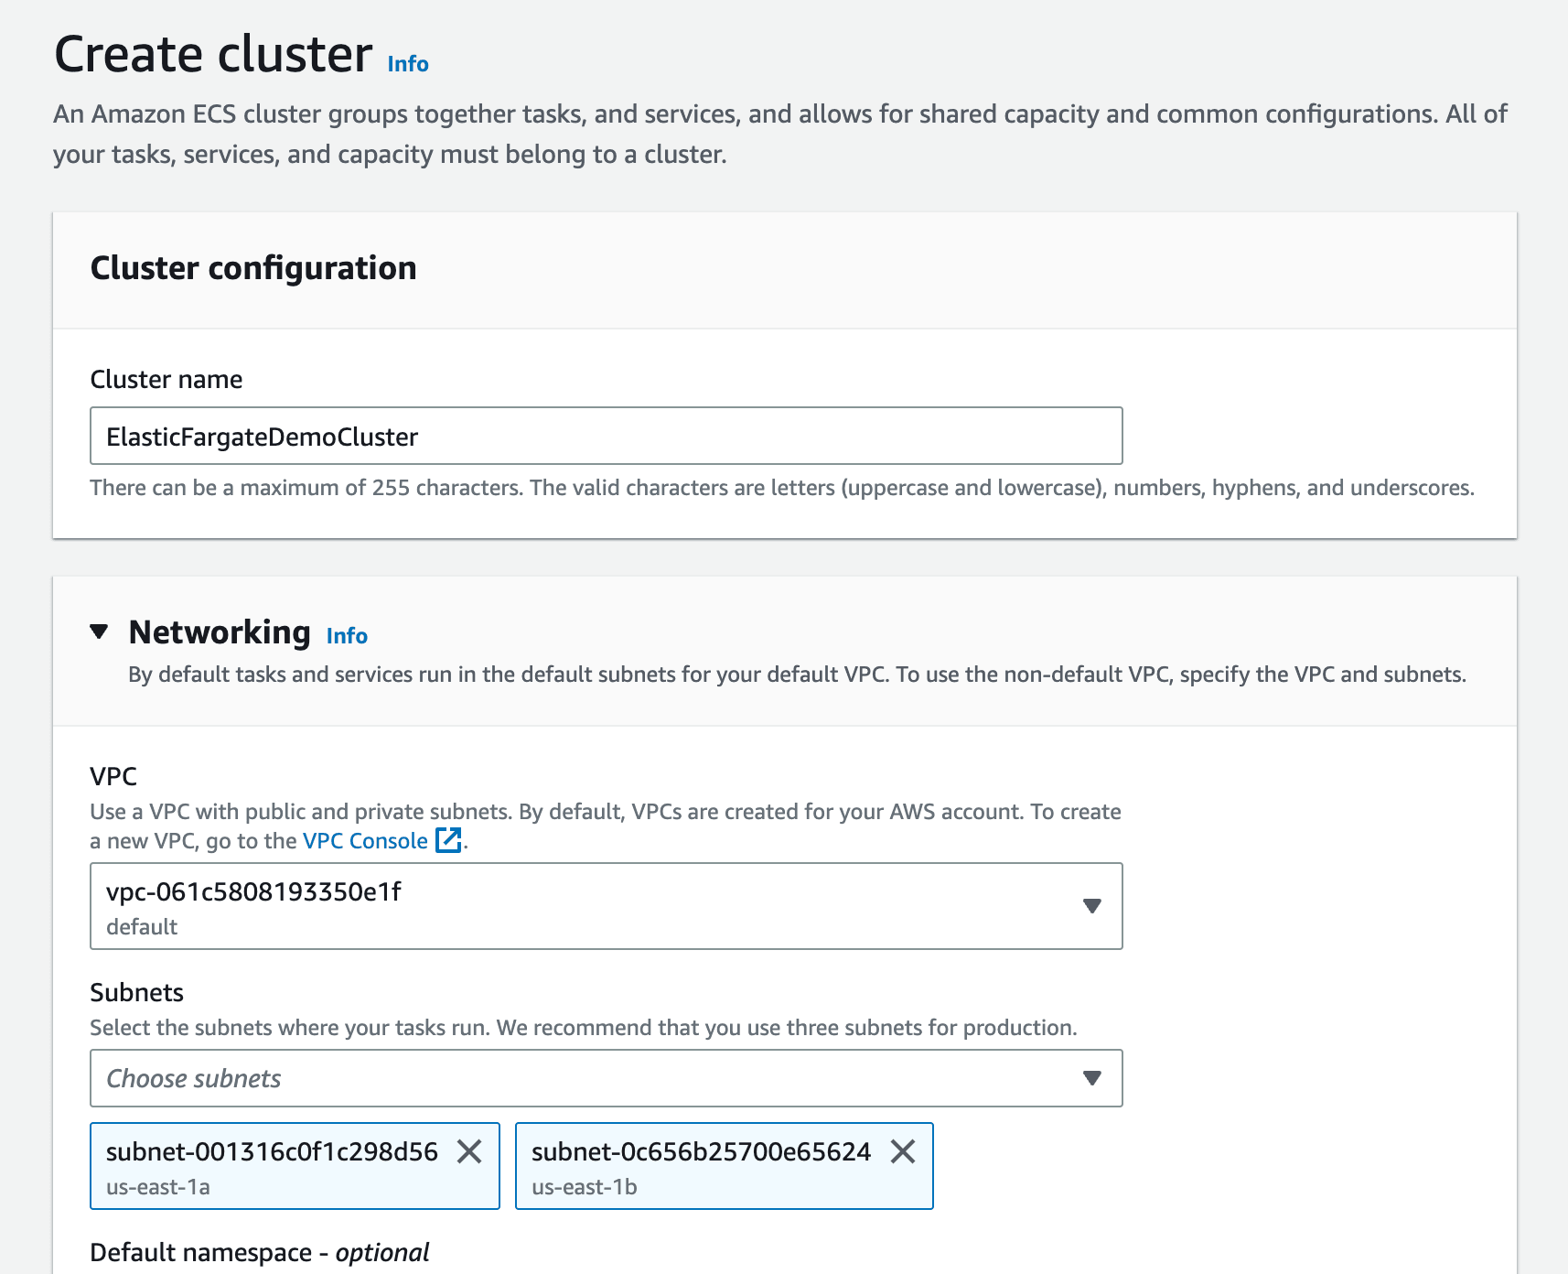Image resolution: width=1568 pixels, height=1274 pixels.
Task: Click the Cluster name field label
Action: (x=166, y=380)
